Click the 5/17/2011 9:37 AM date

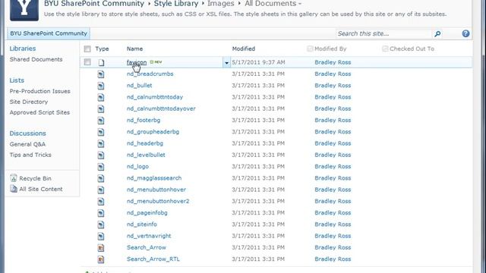click(x=258, y=62)
